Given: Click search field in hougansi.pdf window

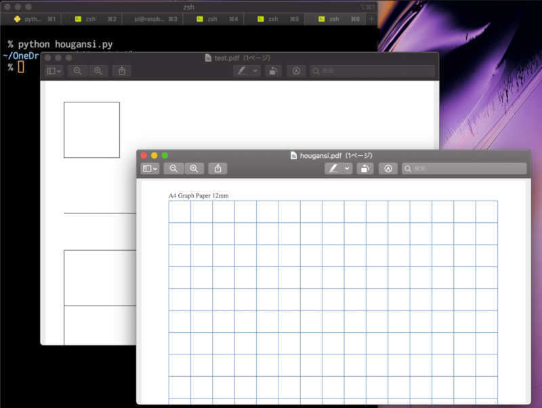Looking at the screenshot, I should [464, 168].
